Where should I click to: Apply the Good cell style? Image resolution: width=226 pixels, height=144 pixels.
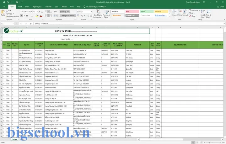point(147,12)
